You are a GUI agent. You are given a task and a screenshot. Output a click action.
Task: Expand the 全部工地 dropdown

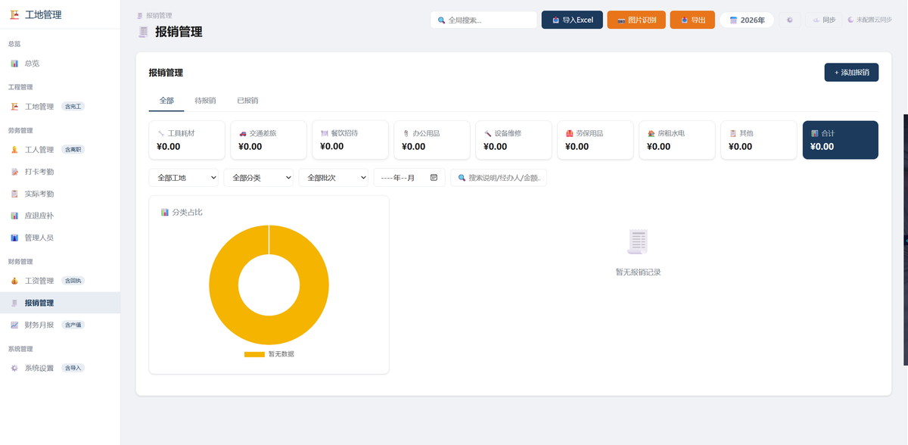[x=184, y=178]
